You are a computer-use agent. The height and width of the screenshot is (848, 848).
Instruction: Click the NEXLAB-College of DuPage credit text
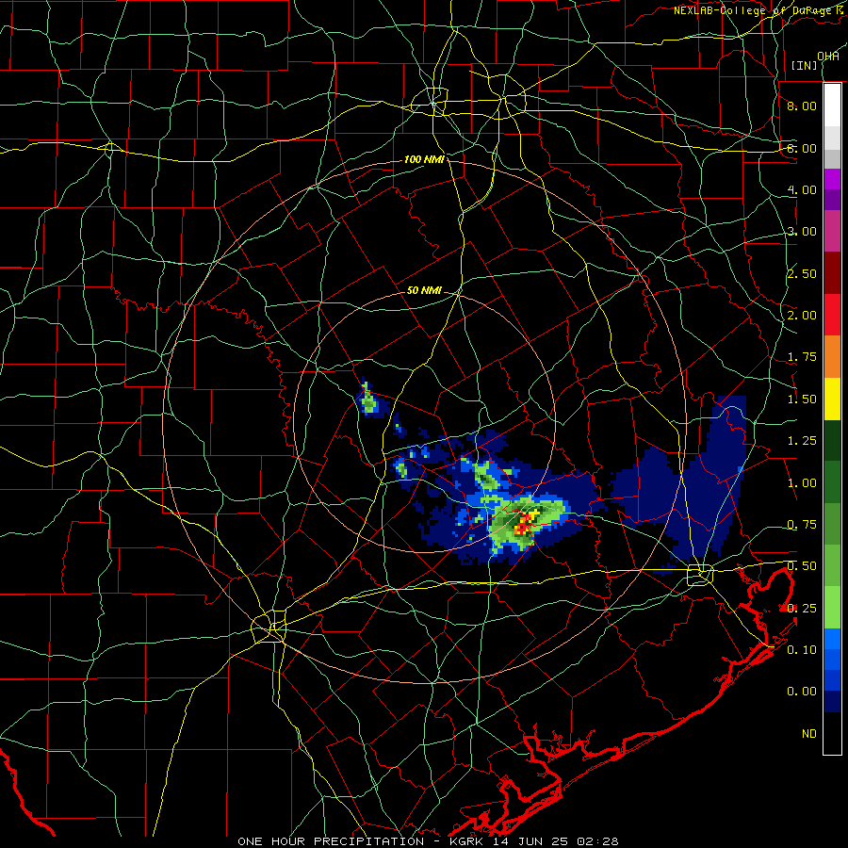point(759,10)
